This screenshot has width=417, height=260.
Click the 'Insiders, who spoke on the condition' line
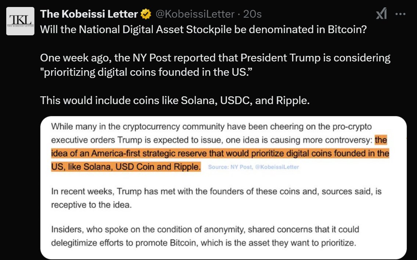pos(205,229)
